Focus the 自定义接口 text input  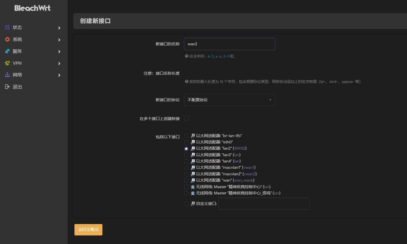pyautogui.click(x=264, y=204)
